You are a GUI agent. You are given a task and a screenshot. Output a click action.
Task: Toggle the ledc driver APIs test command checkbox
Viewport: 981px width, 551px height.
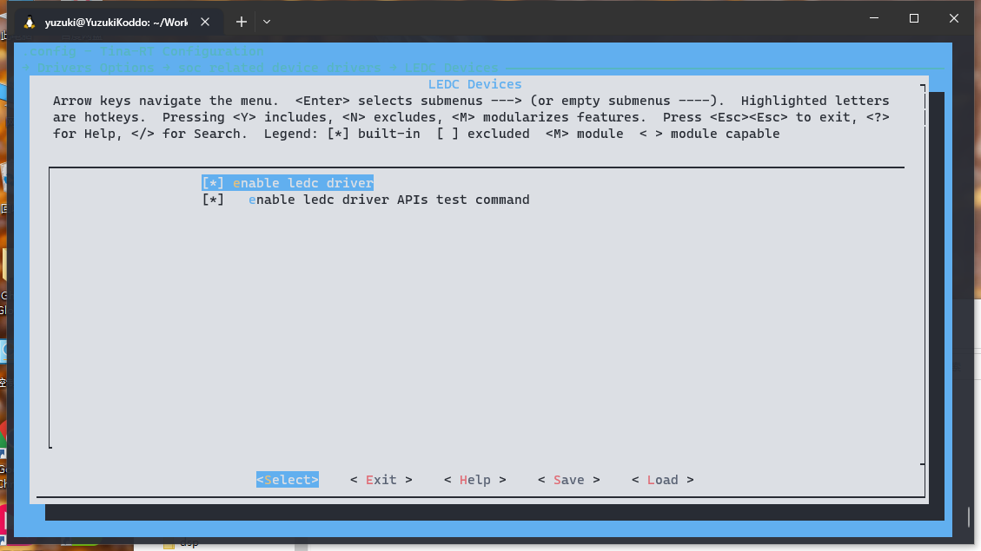pos(213,200)
